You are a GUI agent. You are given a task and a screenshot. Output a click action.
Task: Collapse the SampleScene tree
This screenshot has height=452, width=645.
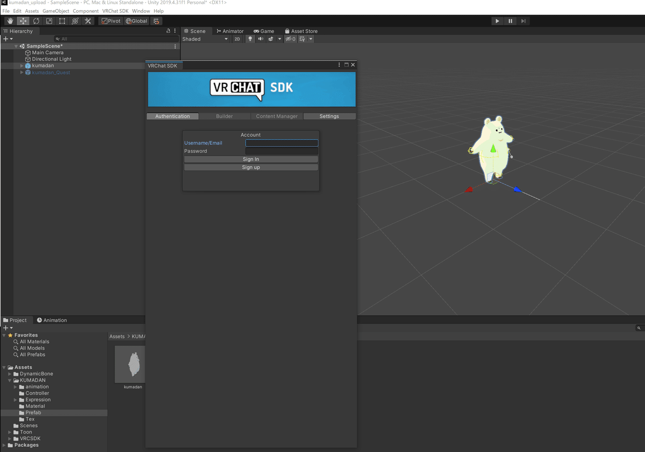tap(16, 46)
